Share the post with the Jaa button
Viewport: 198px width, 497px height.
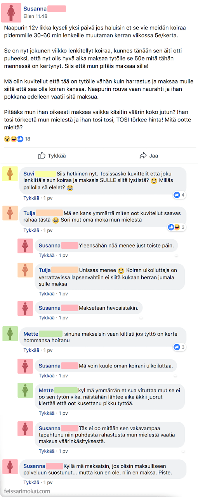pos(148,156)
